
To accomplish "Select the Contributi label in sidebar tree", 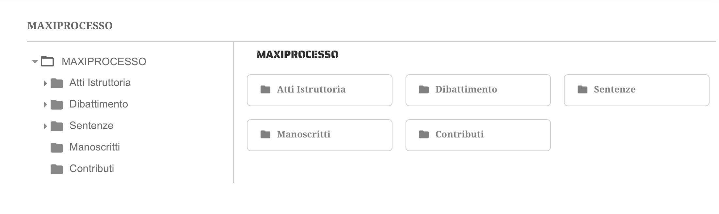I will pos(91,168).
